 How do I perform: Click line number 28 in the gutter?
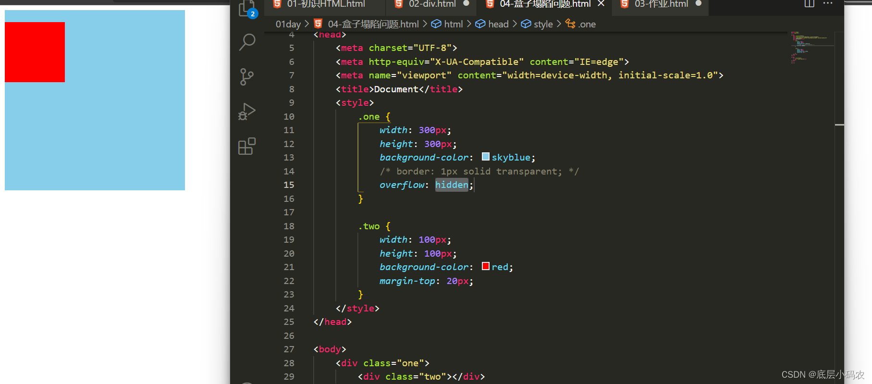pos(289,363)
